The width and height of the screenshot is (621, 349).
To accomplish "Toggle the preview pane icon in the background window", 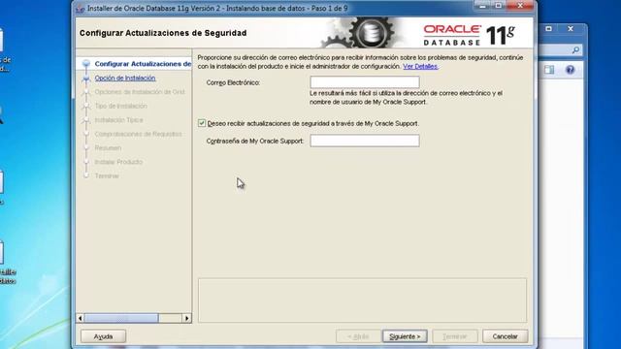I will coord(549,70).
